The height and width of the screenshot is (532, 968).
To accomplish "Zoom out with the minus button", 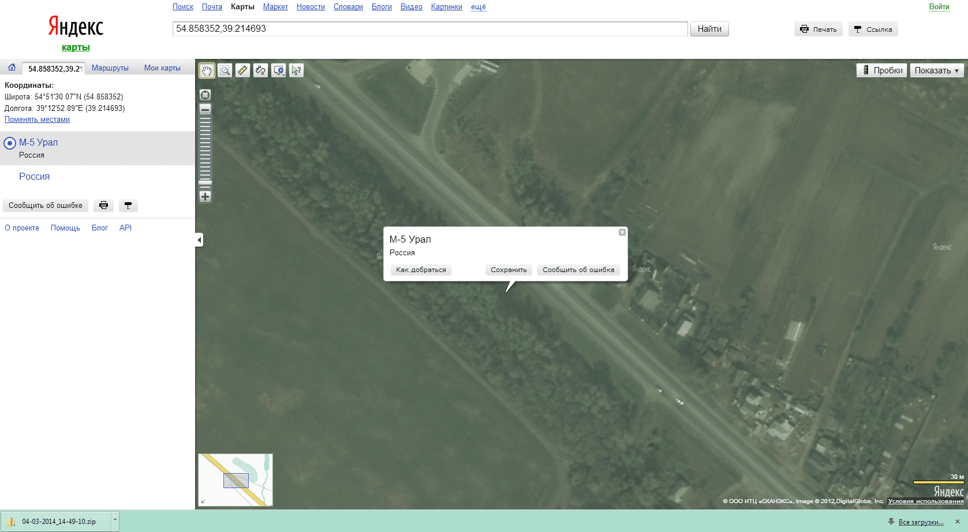I will 205,109.
